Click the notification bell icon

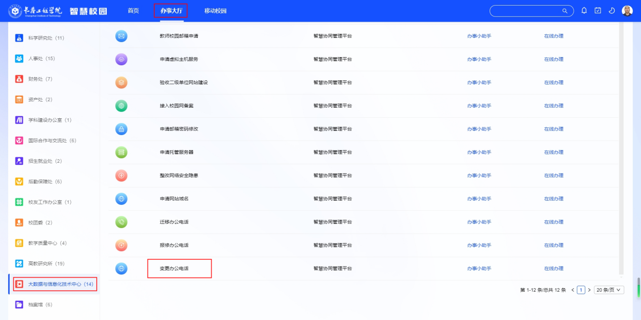click(584, 11)
